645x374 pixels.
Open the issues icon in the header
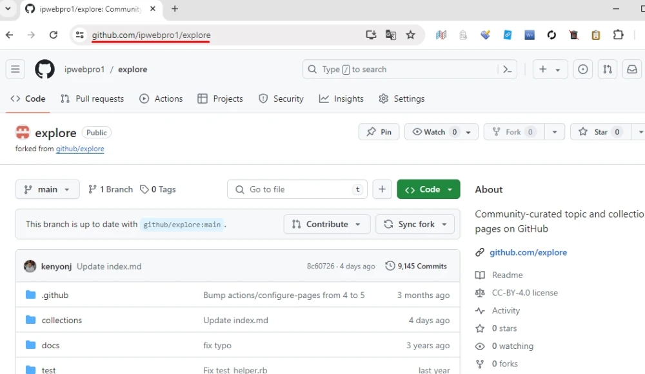pos(582,69)
